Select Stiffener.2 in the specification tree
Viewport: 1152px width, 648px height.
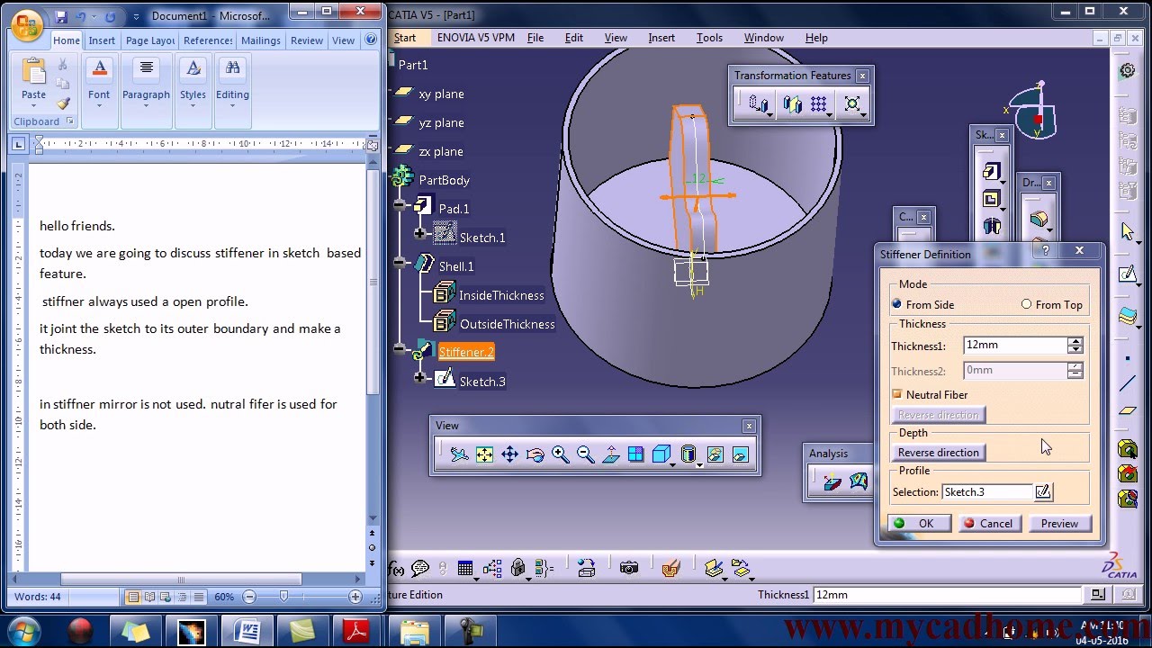tap(466, 352)
